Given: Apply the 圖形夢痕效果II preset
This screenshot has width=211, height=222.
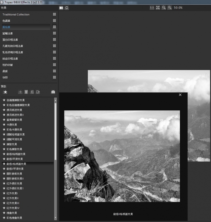Looking at the screenshot, I should click(x=15, y=179).
